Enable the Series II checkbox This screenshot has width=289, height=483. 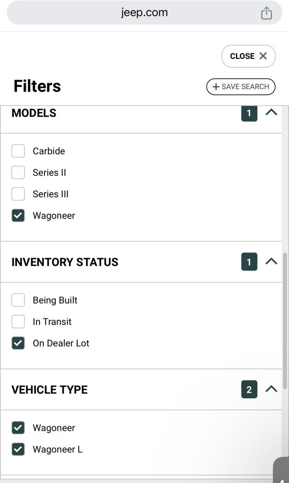[18, 172]
